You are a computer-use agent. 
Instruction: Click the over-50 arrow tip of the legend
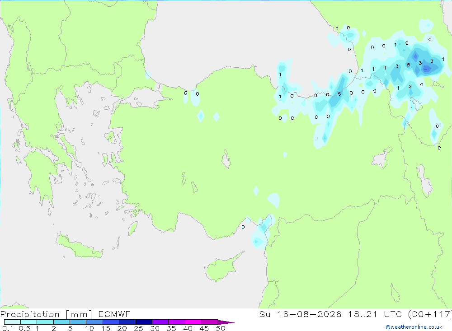226,322
